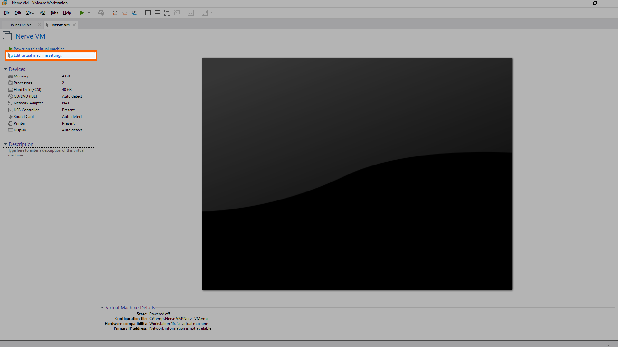Toggle the library sidebar panel icon
This screenshot has height=347, width=618.
click(x=148, y=13)
